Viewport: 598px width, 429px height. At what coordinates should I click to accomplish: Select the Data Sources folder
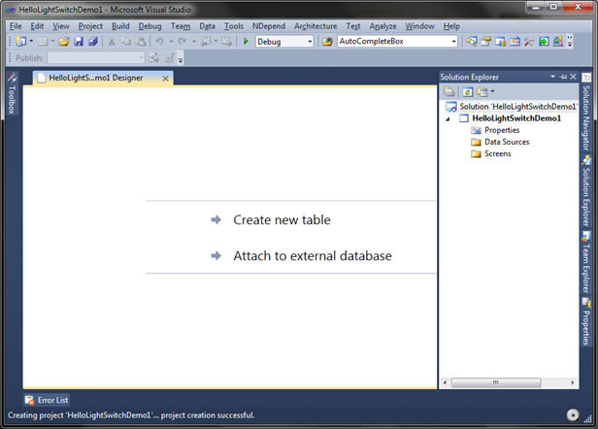click(x=507, y=142)
